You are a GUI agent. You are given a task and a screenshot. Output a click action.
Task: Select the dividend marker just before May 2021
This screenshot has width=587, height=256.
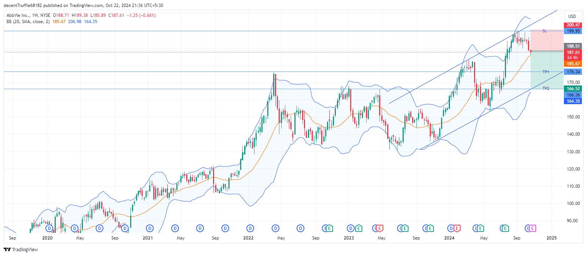pos(175,228)
